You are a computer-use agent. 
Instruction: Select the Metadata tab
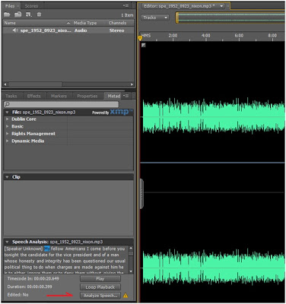[x=114, y=96]
